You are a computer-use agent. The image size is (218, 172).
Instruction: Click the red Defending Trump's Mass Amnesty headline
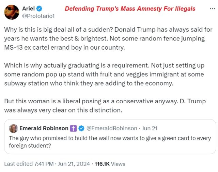point(130,8)
